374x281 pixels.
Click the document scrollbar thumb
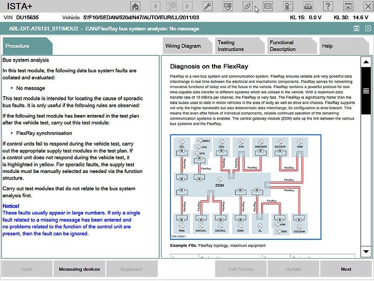click(x=366, y=91)
